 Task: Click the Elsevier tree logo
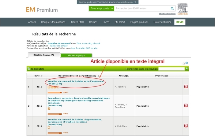[183, 9]
